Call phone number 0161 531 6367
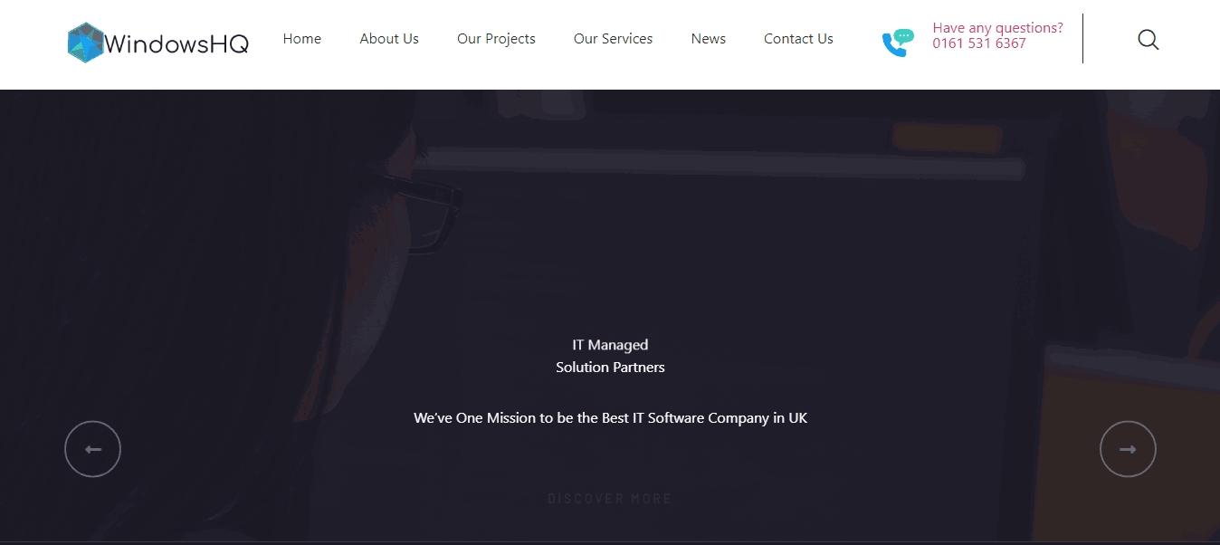This screenshot has width=1220, height=545. pyautogui.click(x=979, y=43)
